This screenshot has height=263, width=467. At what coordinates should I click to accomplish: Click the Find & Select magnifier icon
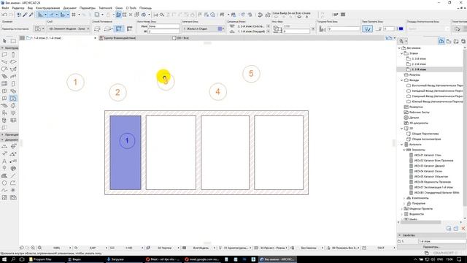tap(162, 15)
